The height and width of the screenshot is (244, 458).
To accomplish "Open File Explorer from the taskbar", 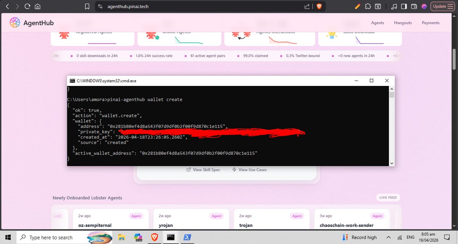I will coord(122,237).
